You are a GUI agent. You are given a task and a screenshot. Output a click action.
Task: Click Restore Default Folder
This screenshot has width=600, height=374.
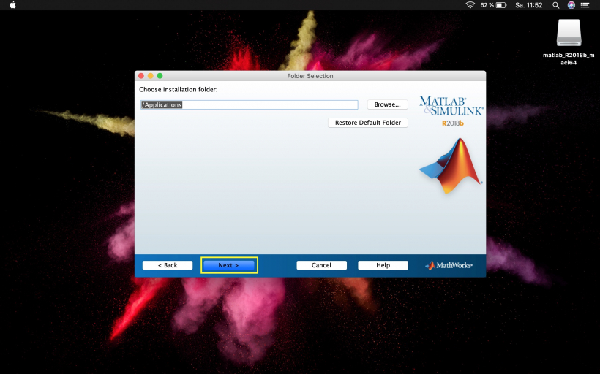click(367, 123)
